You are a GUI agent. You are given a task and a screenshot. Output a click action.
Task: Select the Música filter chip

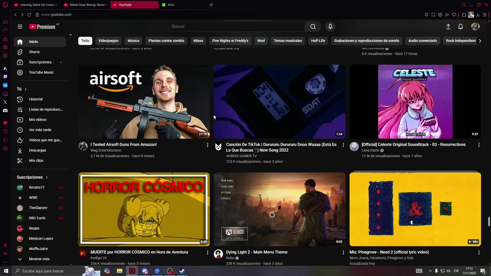pos(133,41)
